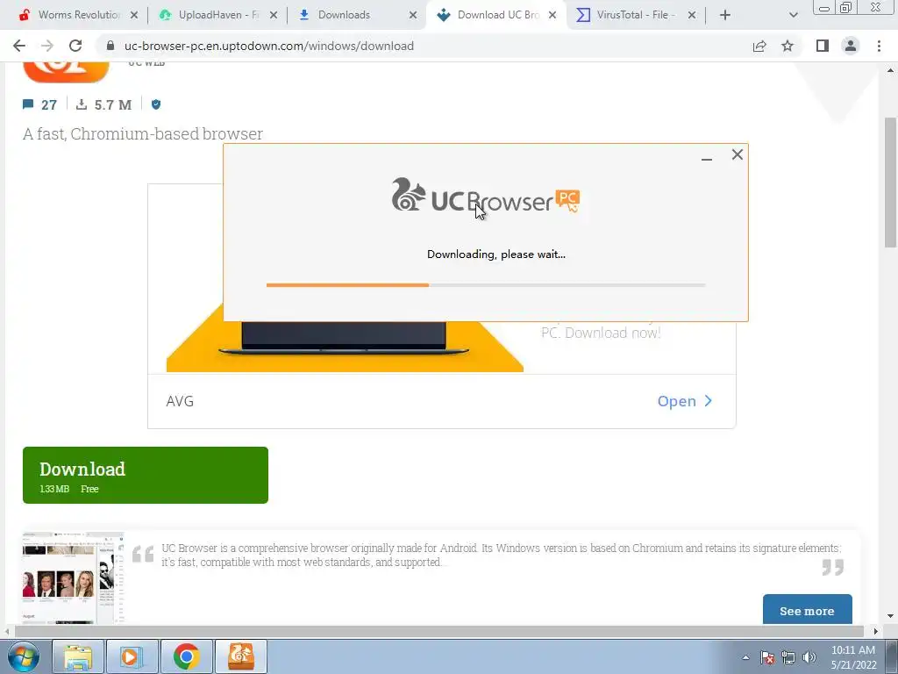Expand the tab search dropdown
The height and width of the screenshot is (674, 898).
[793, 16]
